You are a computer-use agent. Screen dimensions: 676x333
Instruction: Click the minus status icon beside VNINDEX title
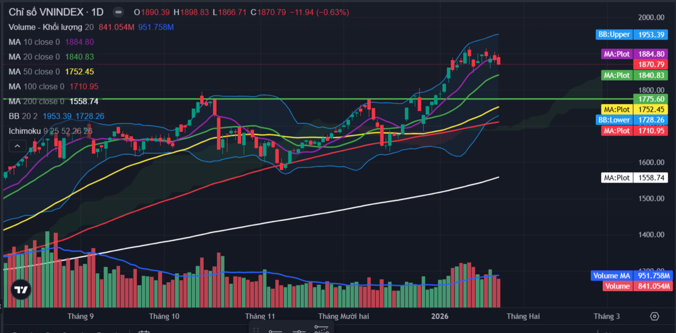click(x=118, y=12)
